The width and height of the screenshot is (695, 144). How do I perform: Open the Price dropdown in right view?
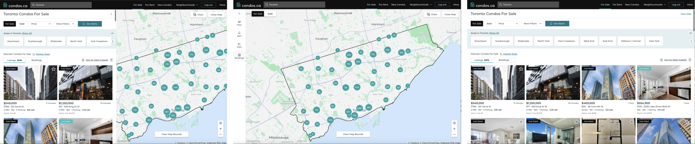coord(508,23)
